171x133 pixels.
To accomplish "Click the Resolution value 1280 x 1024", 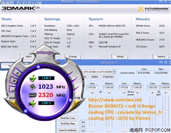I will pos(73,26).
